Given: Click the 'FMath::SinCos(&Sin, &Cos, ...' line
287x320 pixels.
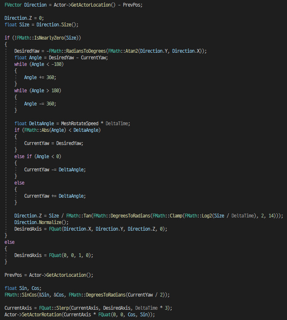Looking at the screenshot, I should (87, 295).
